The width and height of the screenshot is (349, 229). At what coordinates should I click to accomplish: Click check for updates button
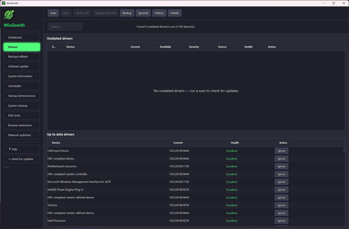coord(22,159)
